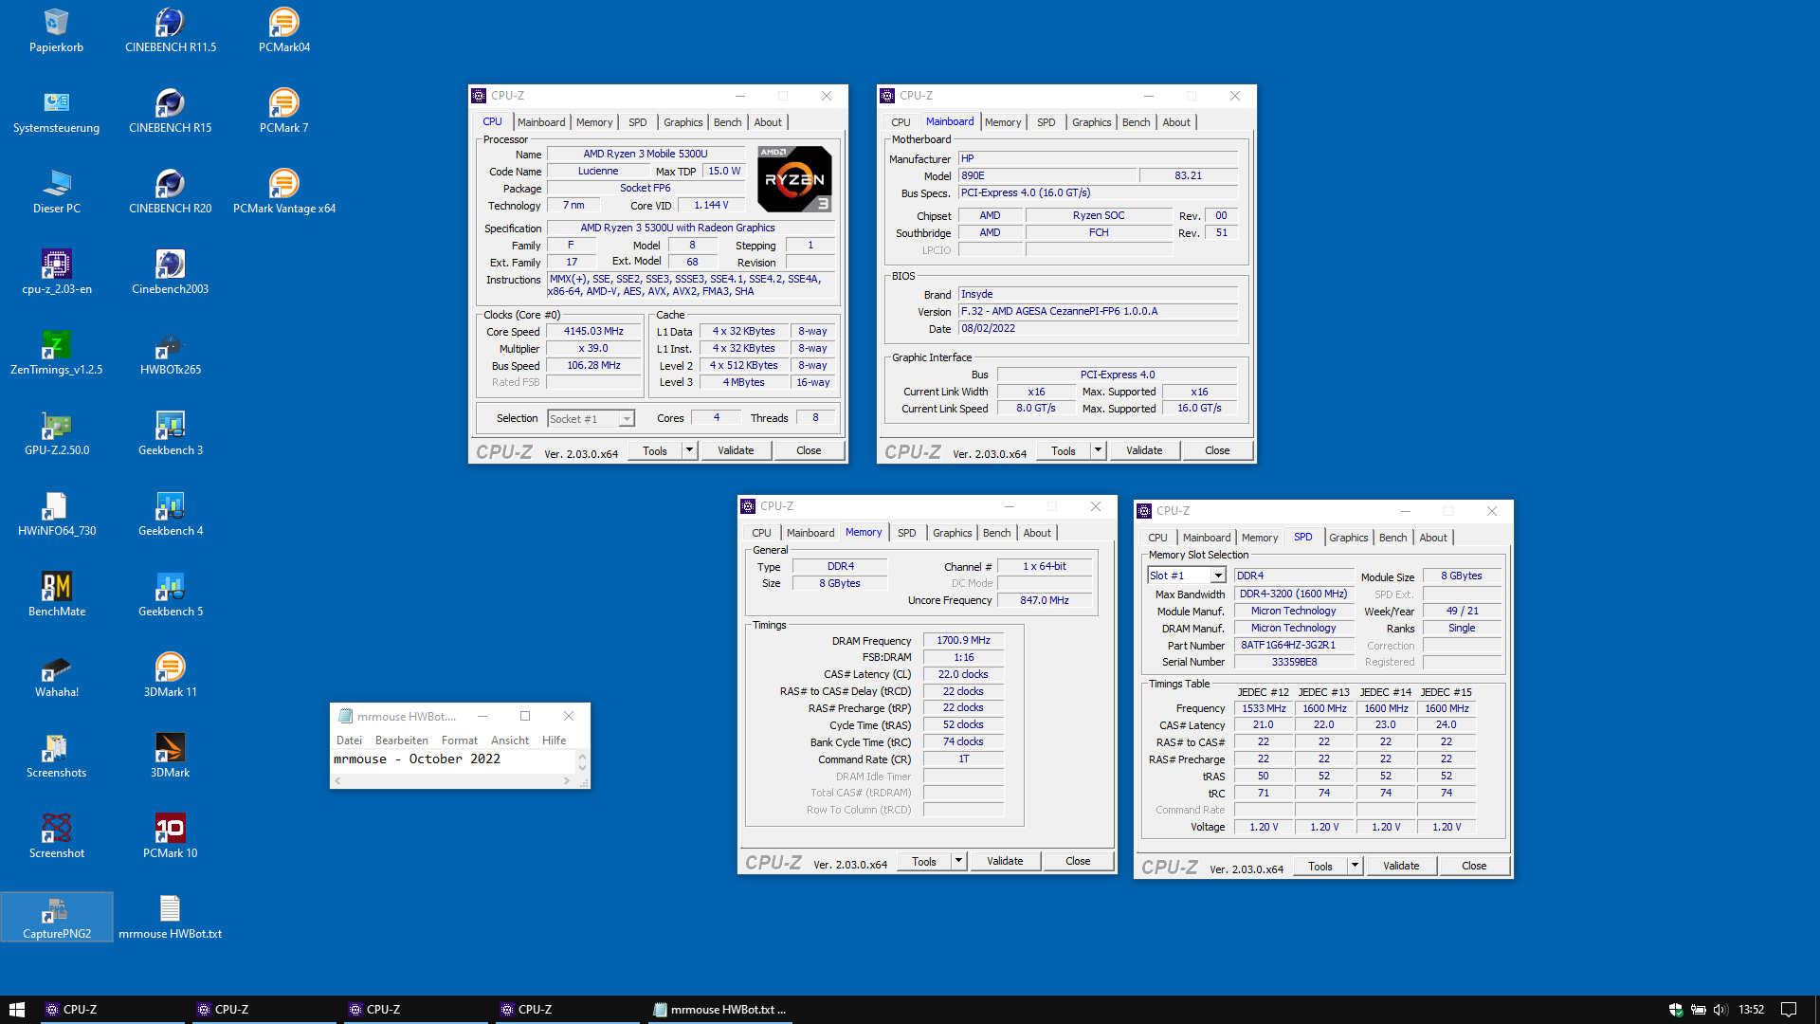Expand Tools arrow in SPD window
Image resolution: width=1820 pixels, height=1024 pixels.
point(1355,866)
